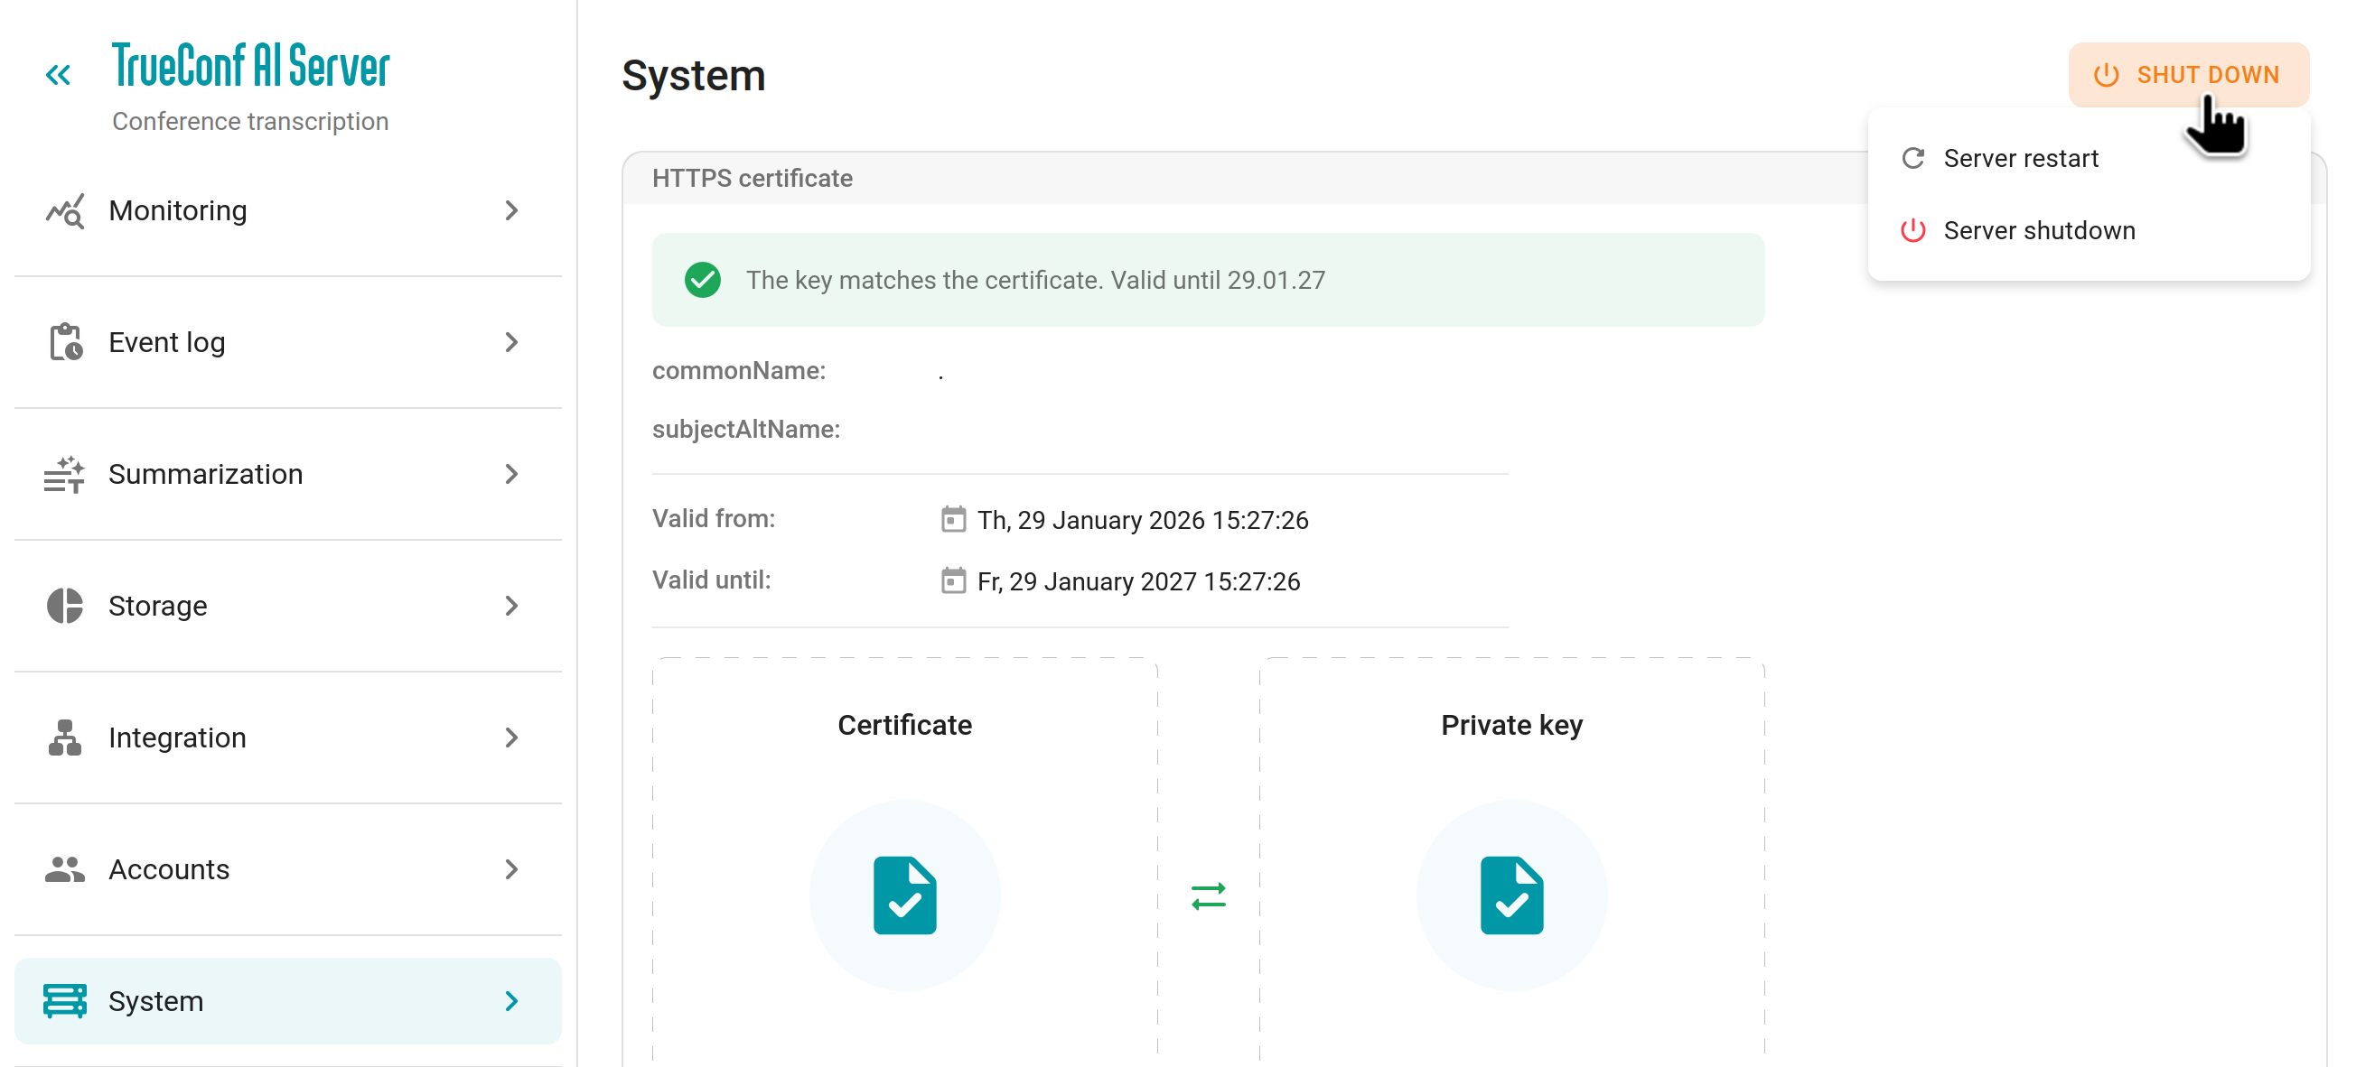Expand the Summarization section chevron
The image size is (2356, 1067).
(512, 475)
